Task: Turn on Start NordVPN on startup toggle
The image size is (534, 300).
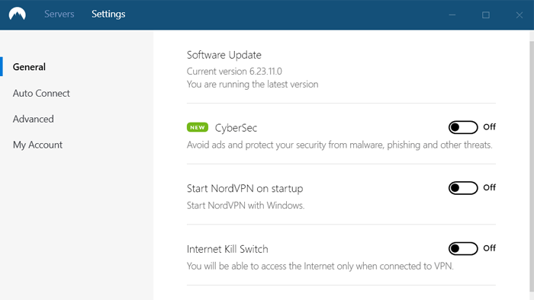Action: 463,188
